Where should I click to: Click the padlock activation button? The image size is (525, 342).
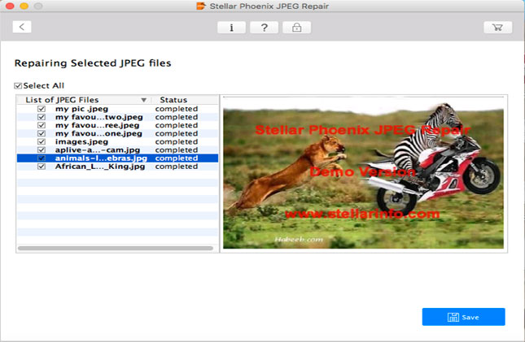coord(296,28)
